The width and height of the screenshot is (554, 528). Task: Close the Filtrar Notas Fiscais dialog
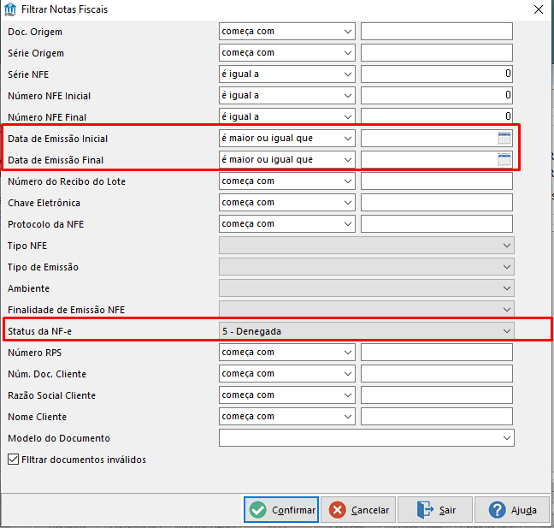point(539,9)
